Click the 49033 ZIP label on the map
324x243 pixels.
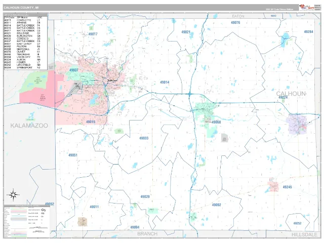[x=144, y=138]
